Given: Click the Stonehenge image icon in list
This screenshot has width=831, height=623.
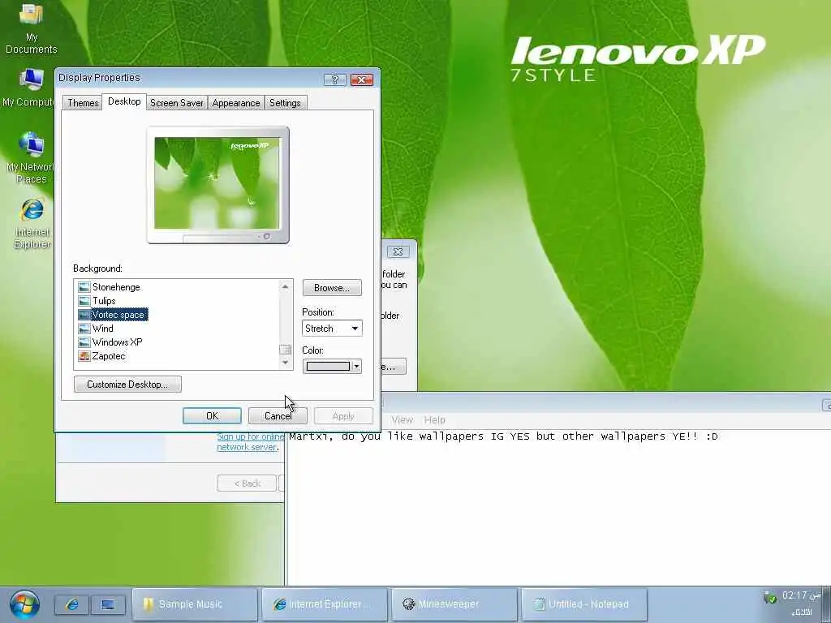Looking at the screenshot, I should point(84,287).
